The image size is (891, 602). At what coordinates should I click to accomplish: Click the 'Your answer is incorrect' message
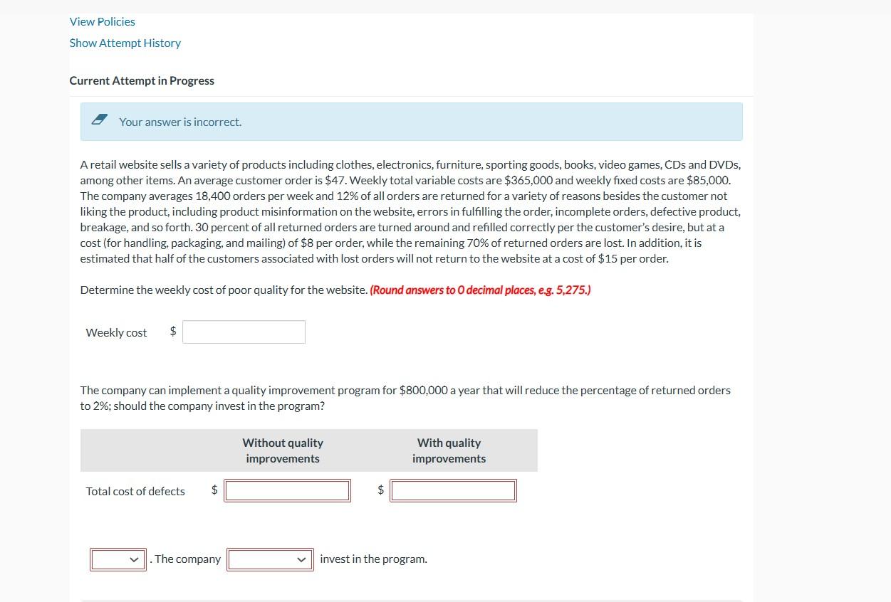(x=179, y=122)
